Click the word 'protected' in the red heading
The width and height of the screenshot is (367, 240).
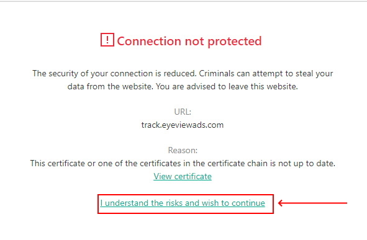[235, 42]
